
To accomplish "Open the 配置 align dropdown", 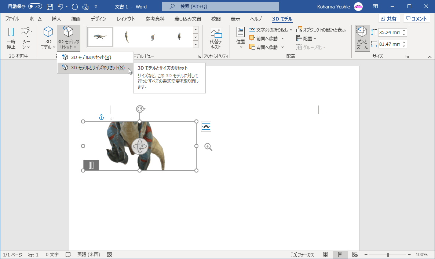I will point(306,38).
